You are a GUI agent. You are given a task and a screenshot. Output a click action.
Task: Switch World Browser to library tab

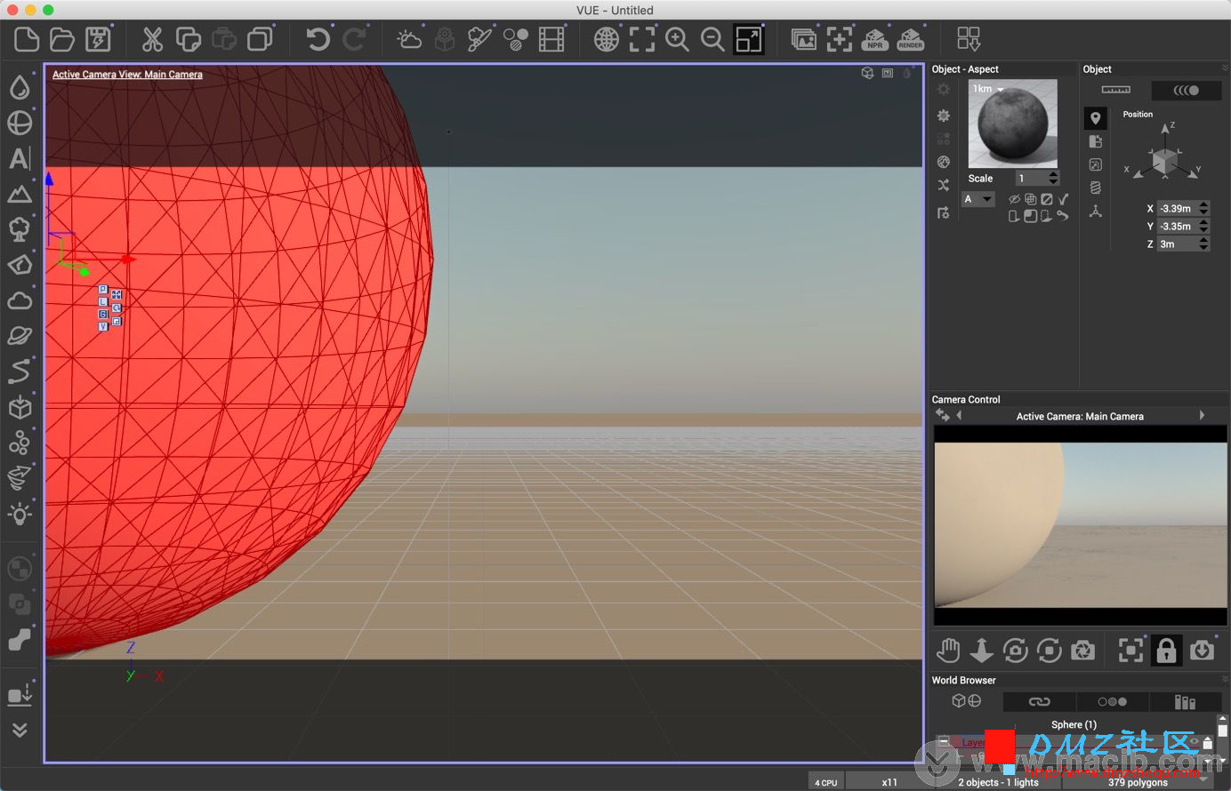1185,702
